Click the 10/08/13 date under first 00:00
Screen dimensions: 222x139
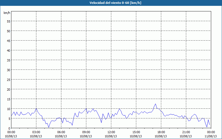click(11, 136)
